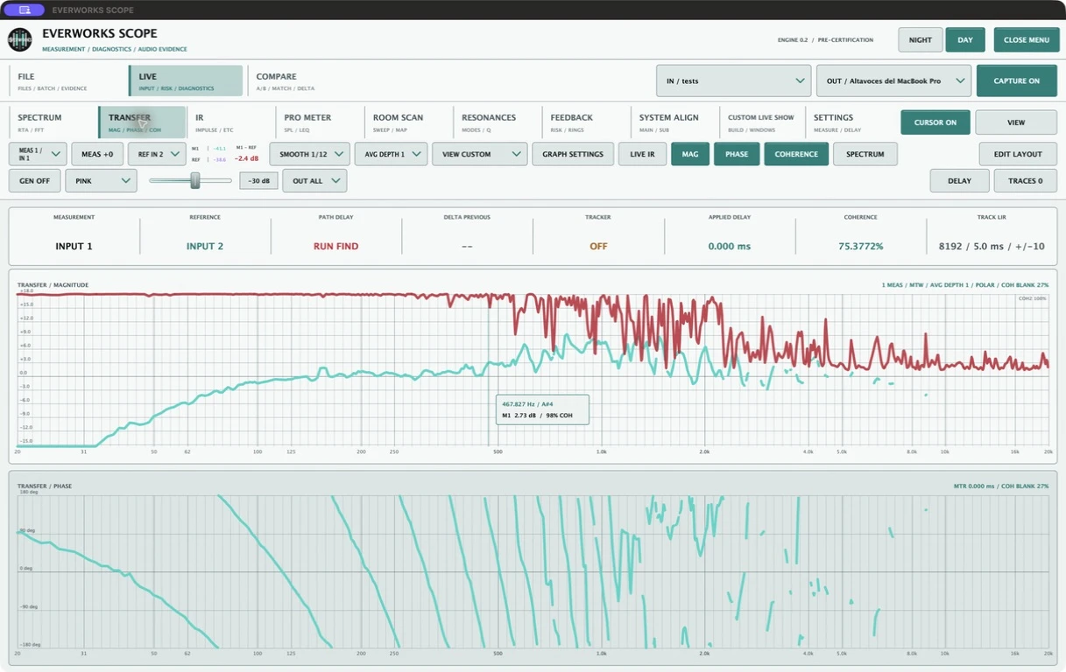The width and height of the screenshot is (1066, 672).
Task: Open the SYSTEM ALIGN tab
Action: click(674, 122)
